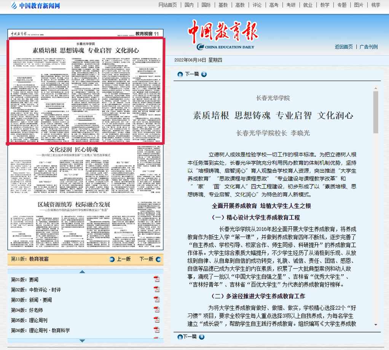
Task: Click previous-page arrow icon beside 上一版
Action: [x=112, y=259]
